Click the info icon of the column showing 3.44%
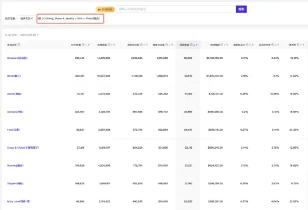 [272, 45]
